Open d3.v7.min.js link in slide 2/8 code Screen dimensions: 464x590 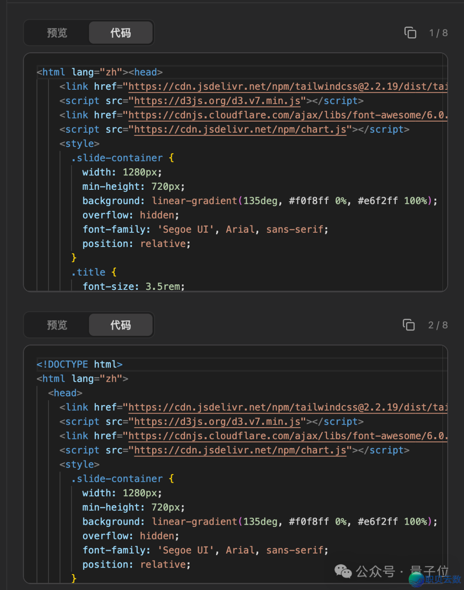pos(217,422)
